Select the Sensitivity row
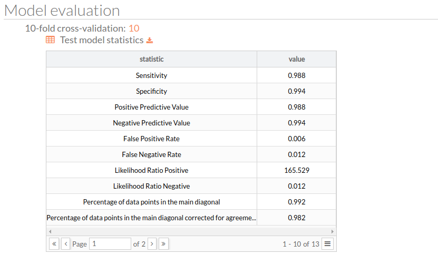 tap(191, 75)
